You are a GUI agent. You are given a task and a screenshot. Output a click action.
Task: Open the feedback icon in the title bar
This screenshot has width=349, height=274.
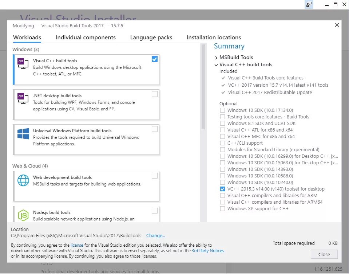(x=309, y=4)
